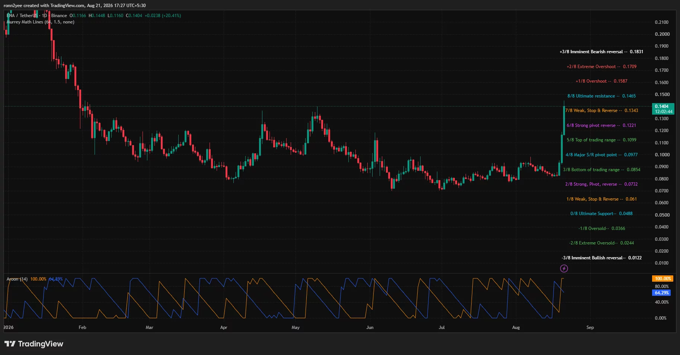Click the 0.0100 price scale value
680x355 pixels.
[x=662, y=263]
